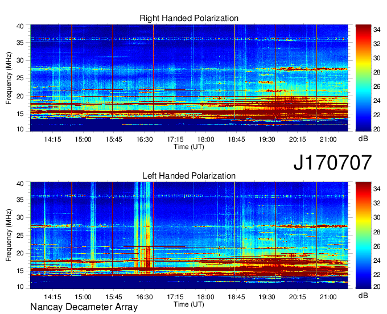Click 34 value on Right Handed colorbar scale
The width and height of the screenshot is (387, 314).
377,30
